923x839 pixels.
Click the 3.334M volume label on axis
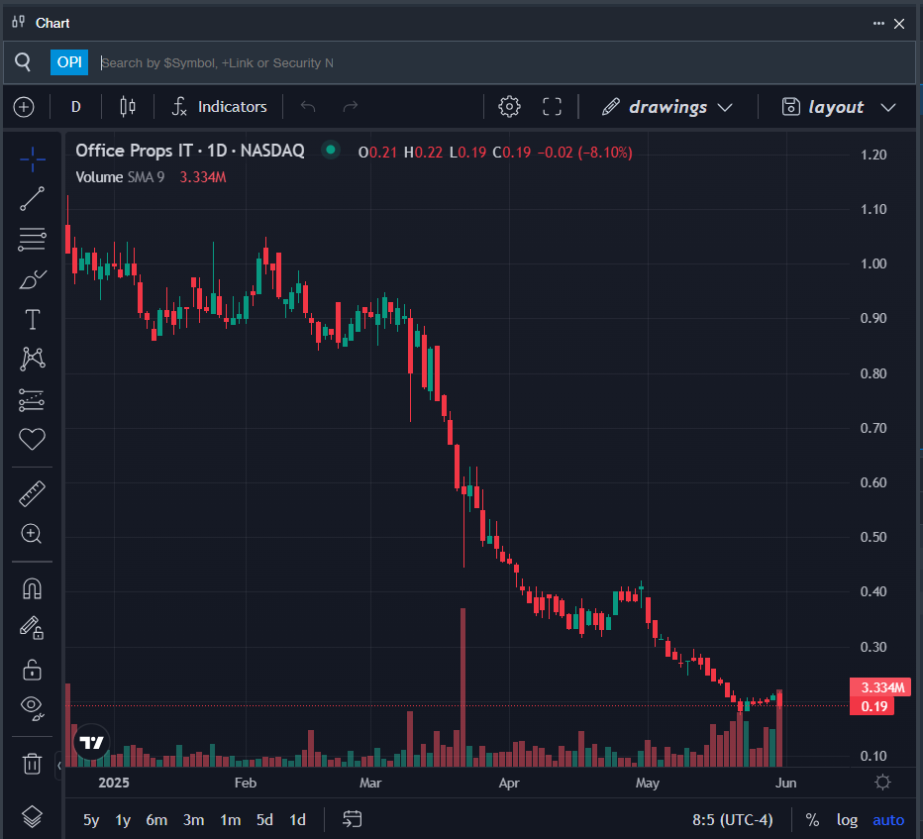(x=880, y=687)
